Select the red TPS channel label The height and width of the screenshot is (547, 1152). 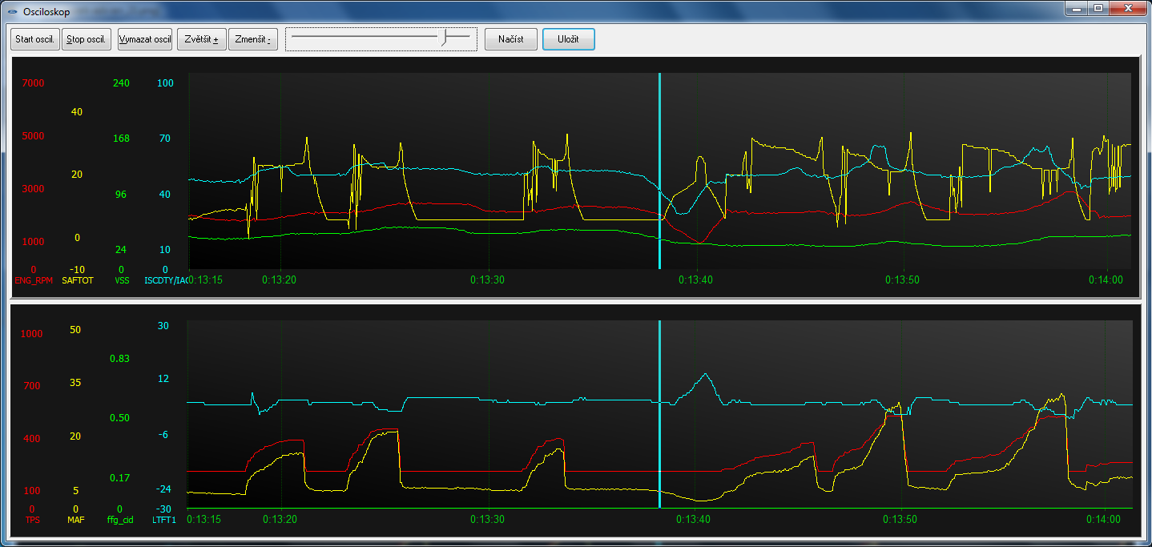32,520
